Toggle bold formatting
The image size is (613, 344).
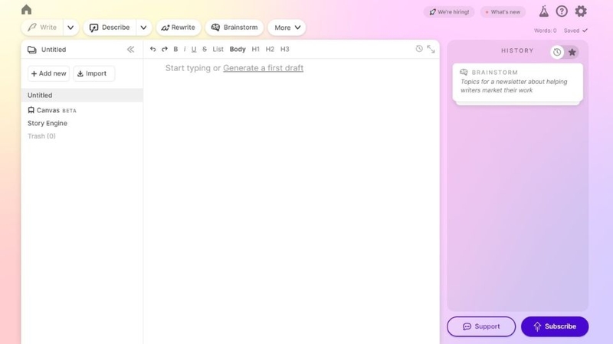point(175,49)
